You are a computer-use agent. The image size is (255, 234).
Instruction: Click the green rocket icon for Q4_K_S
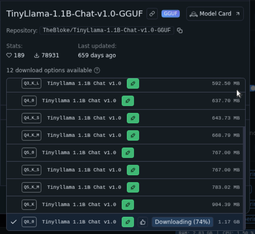[133, 118]
